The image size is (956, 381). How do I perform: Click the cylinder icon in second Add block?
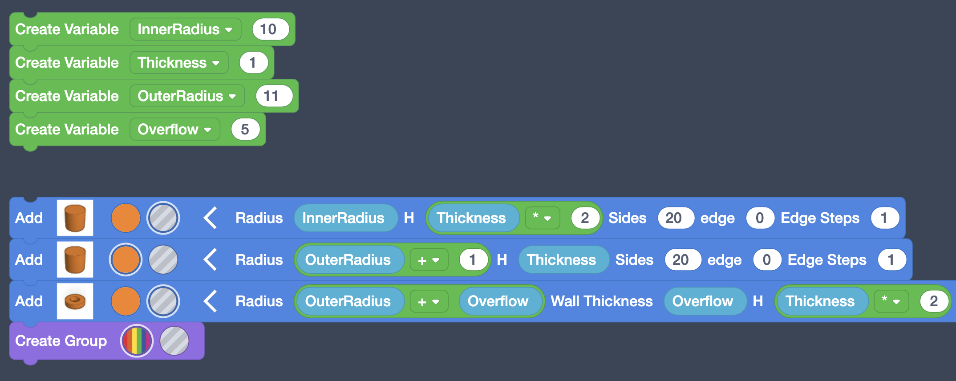pyautogui.click(x=75, y=259)
